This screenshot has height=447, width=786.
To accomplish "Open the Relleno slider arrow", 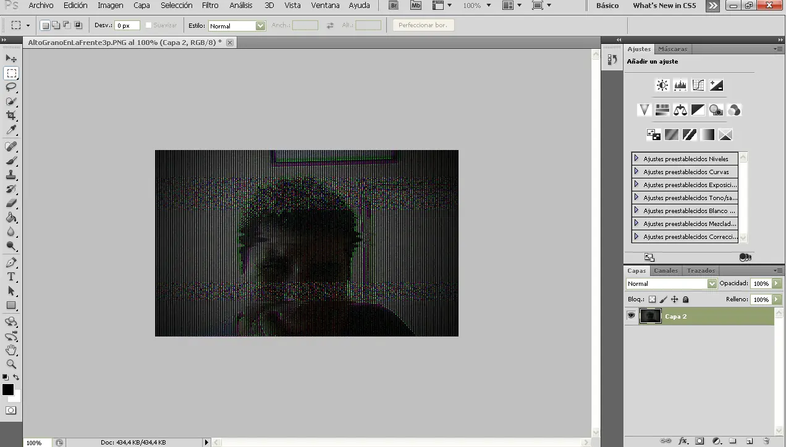I will [777, 299].
